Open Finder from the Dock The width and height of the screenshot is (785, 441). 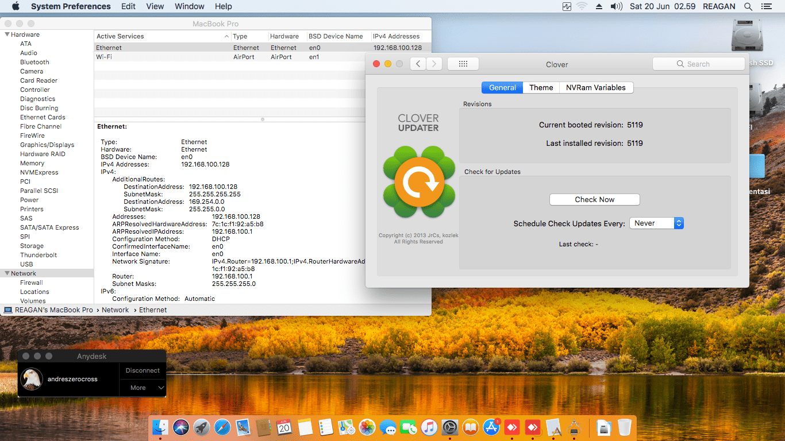click(160, 427)
